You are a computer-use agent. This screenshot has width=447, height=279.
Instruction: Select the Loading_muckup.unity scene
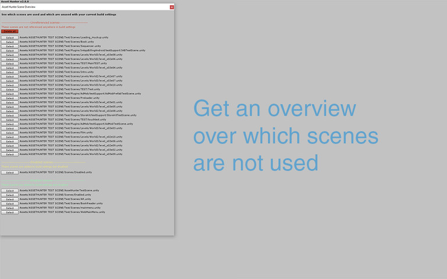[10, 38]
